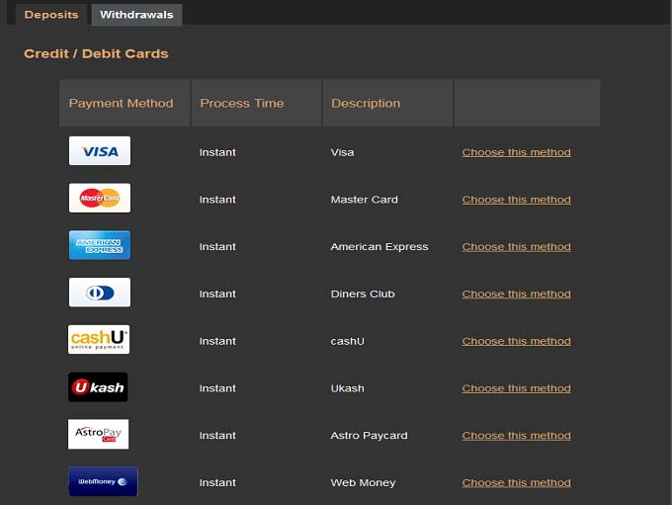Image resolution: width=672 pixels, height=505 pixels.
Task: Choose this method for Visa
Action: coord(516,152)
